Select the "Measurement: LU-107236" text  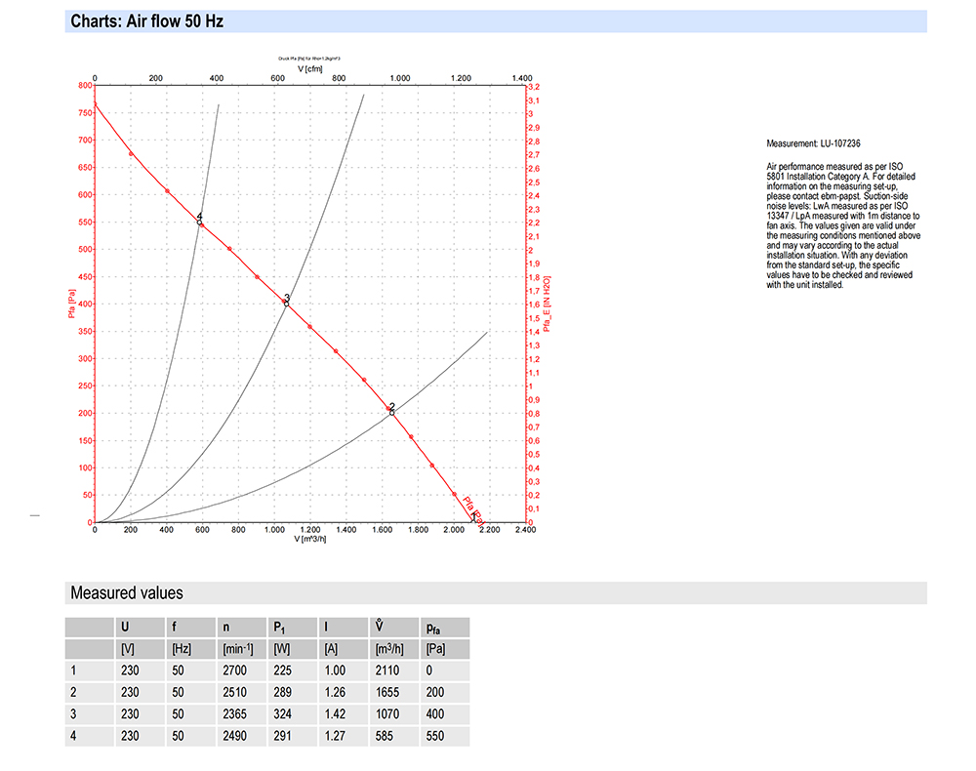pyautogui.click(x=813, y=143)
